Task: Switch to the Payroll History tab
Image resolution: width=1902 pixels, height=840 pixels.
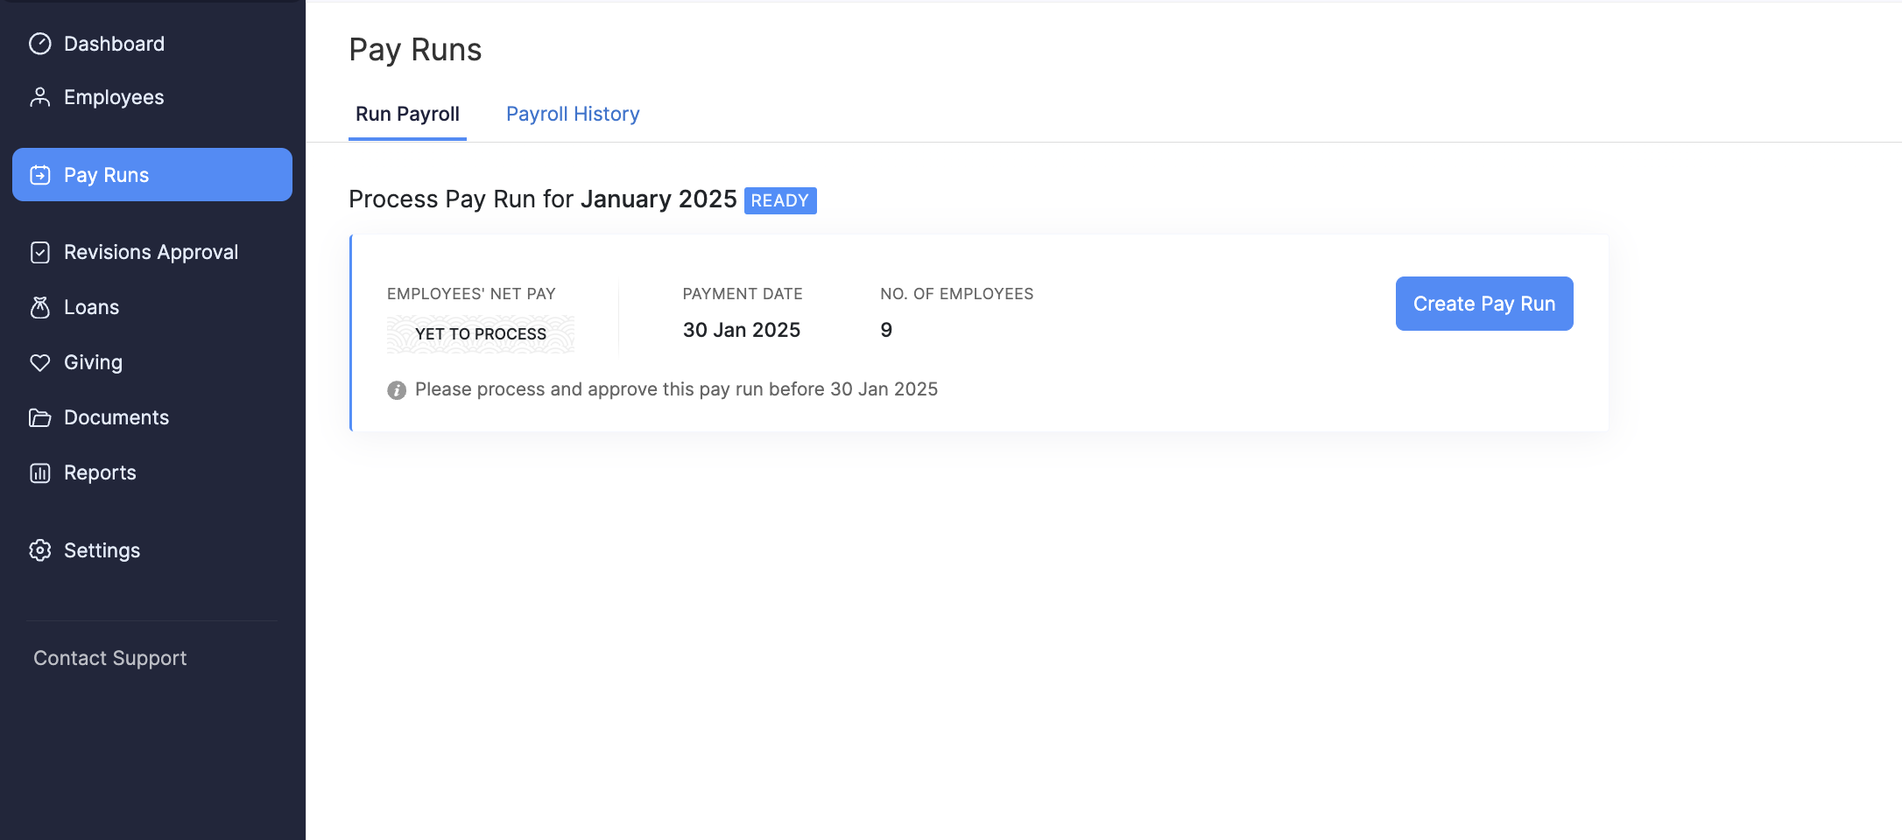Action: pos(572,114)
